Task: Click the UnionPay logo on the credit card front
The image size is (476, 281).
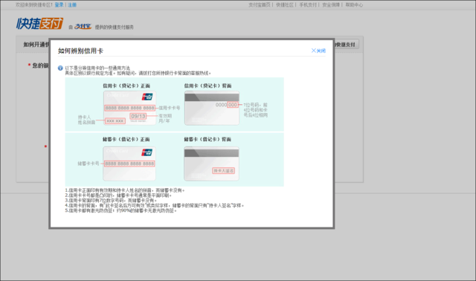Action: point(147,97)
